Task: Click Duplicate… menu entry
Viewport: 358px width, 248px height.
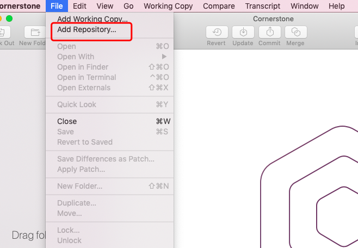Action: 109,203
